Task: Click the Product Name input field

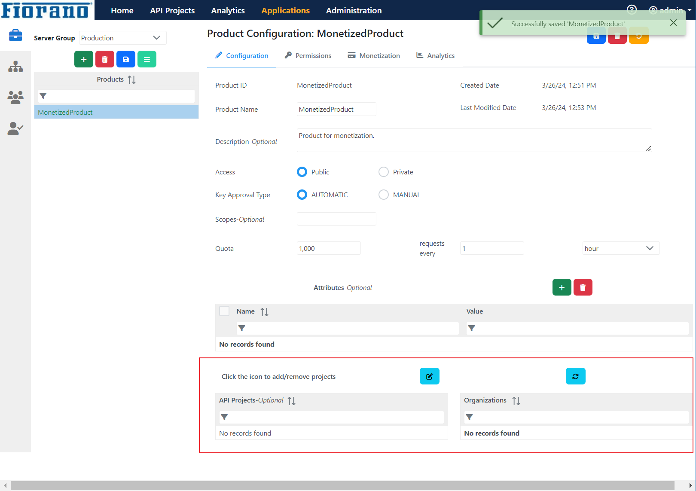Action: 336,109
